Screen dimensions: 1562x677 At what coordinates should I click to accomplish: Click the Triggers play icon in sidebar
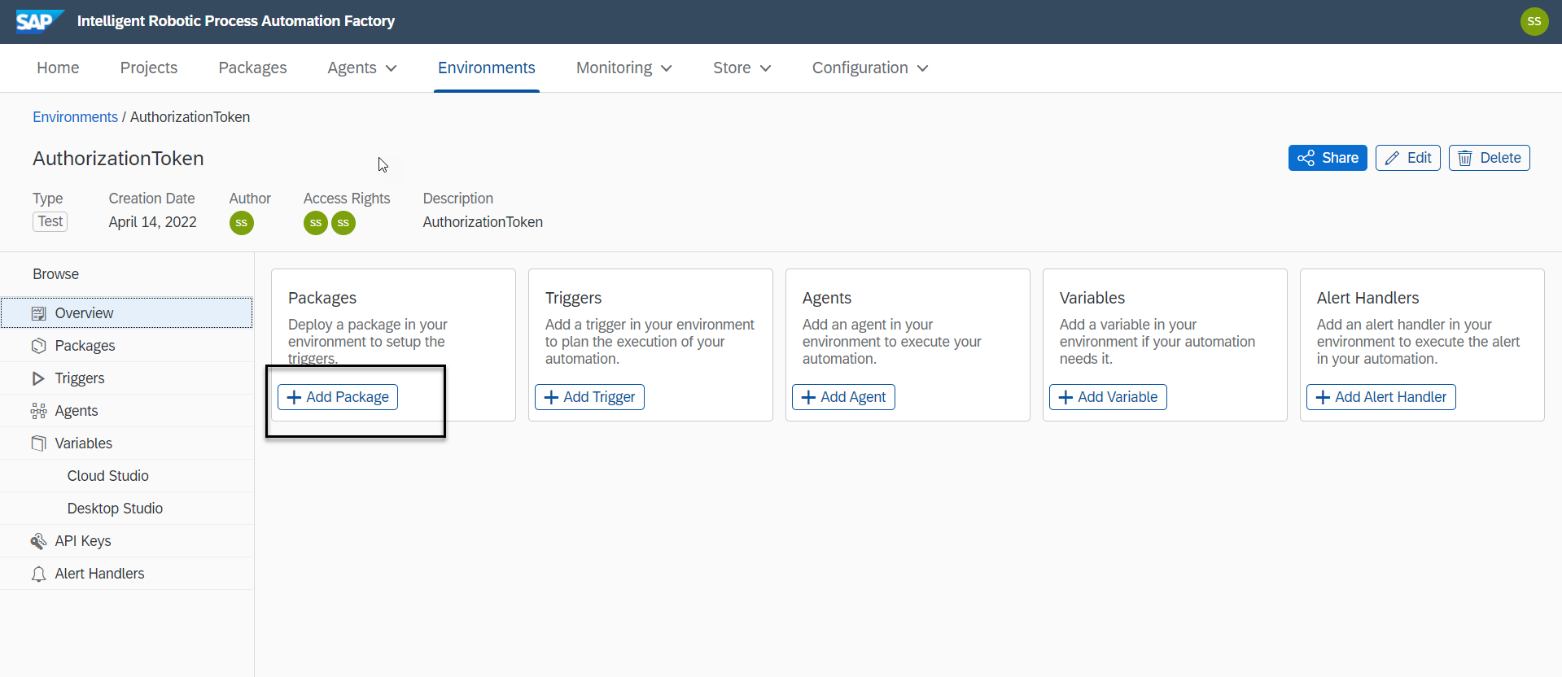coord(38,378)
